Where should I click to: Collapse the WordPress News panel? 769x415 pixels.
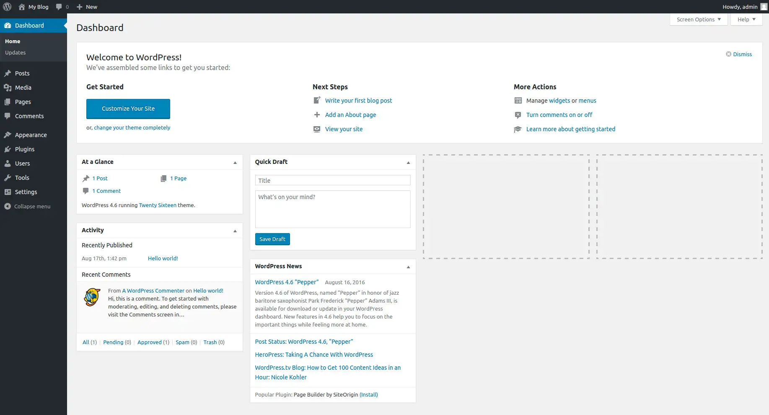click(x=408, y=267)
